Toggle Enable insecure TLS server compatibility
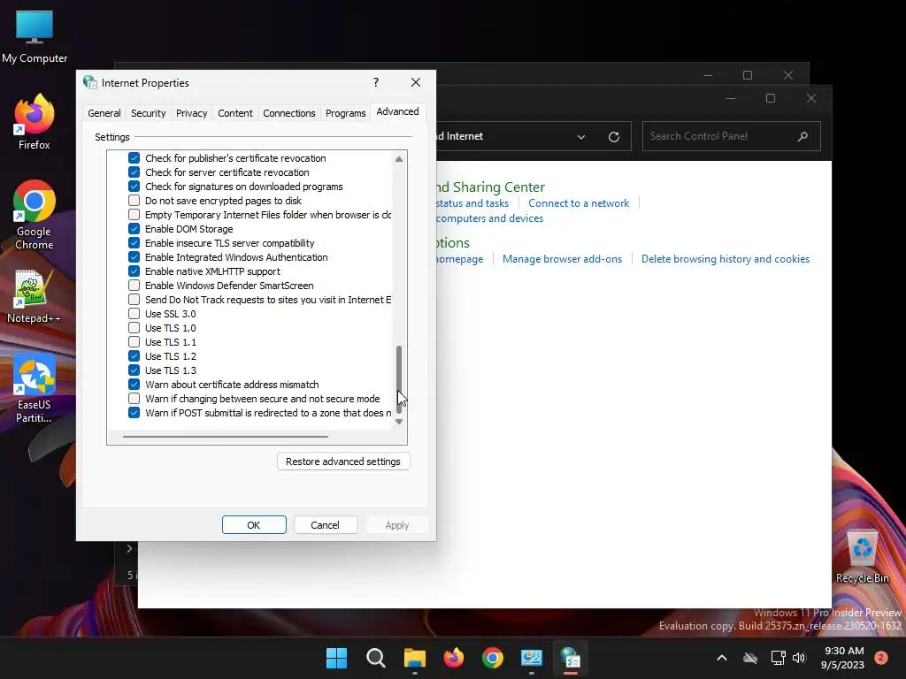The width and height of the screenshot is (906, 679). click(134, 243)
